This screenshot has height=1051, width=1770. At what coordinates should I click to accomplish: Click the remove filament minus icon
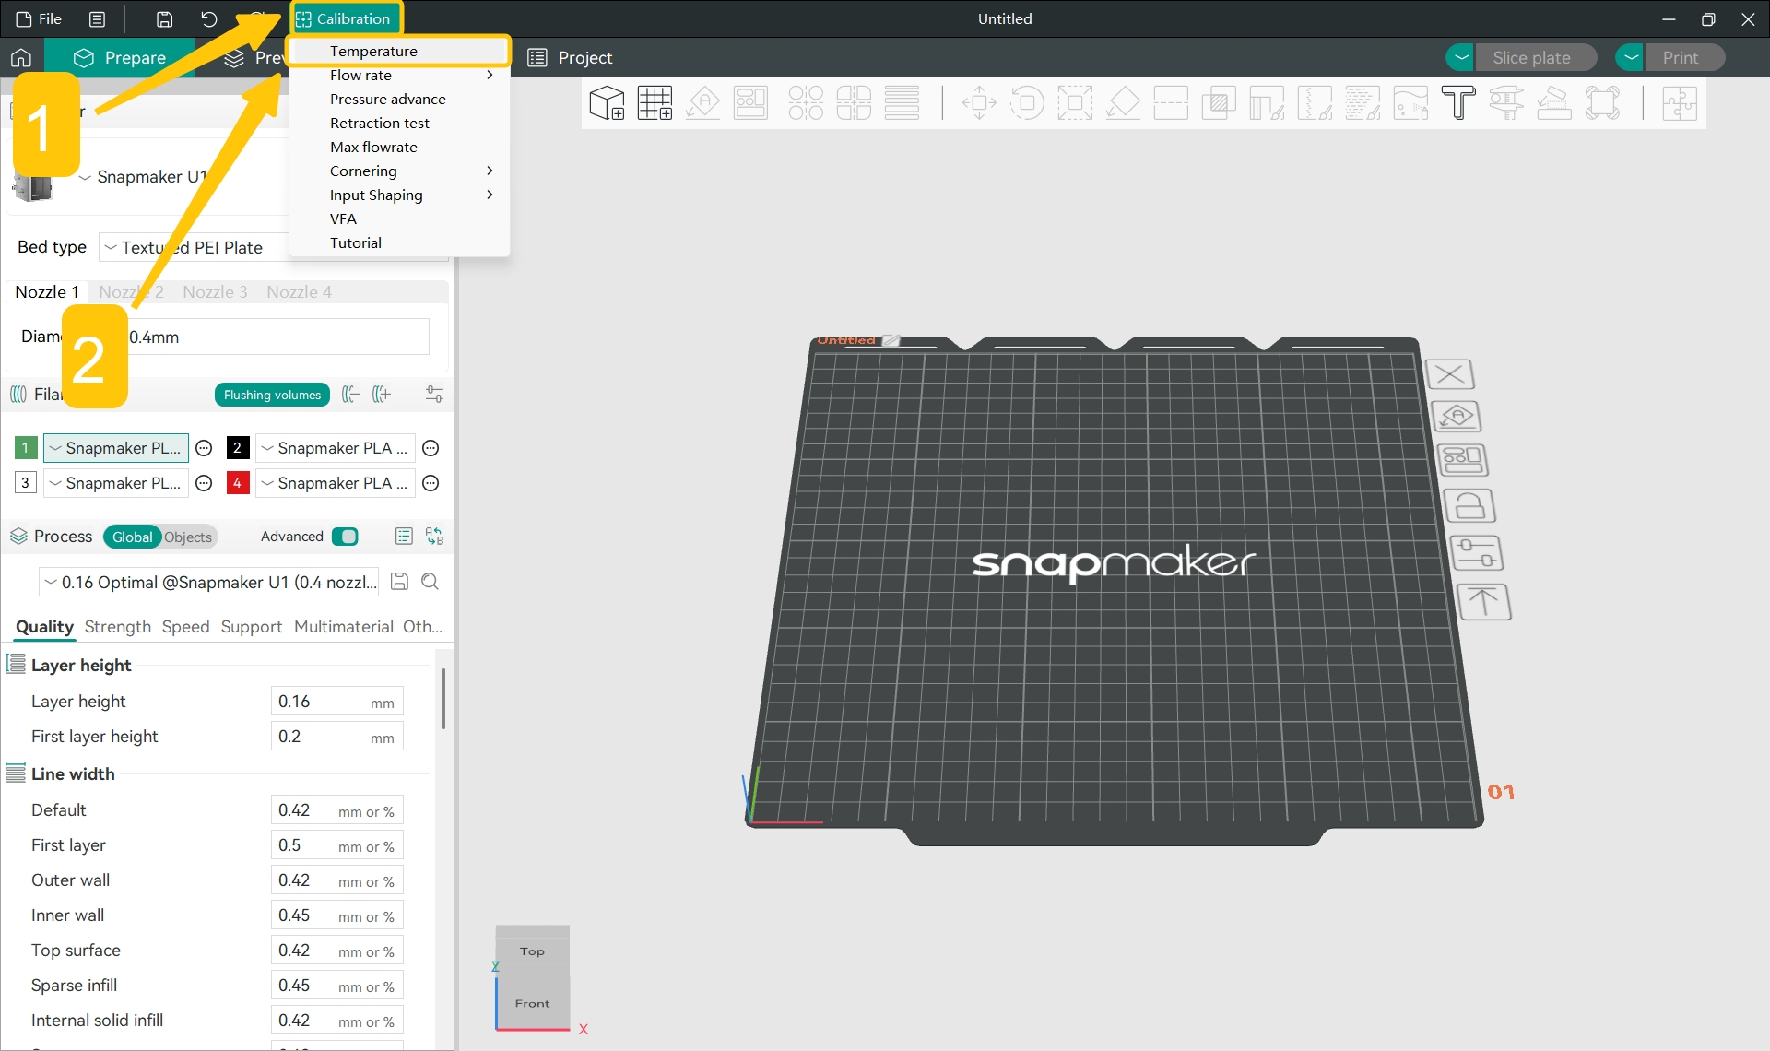click(x=351, y=395)
